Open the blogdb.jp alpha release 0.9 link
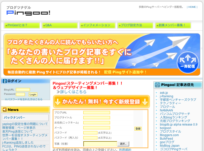Screen dimensions: 204x151 pyautogui.click(x=179, y=125)
